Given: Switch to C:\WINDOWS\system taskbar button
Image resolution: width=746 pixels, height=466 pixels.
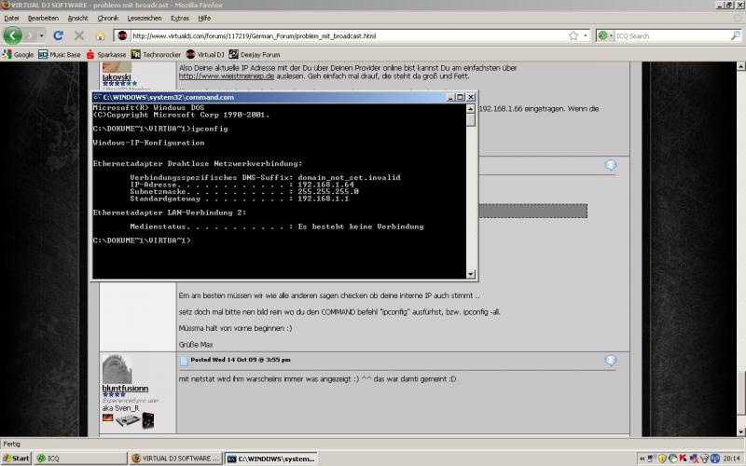Looking at the screenshot, I should (x=270, y=459).
